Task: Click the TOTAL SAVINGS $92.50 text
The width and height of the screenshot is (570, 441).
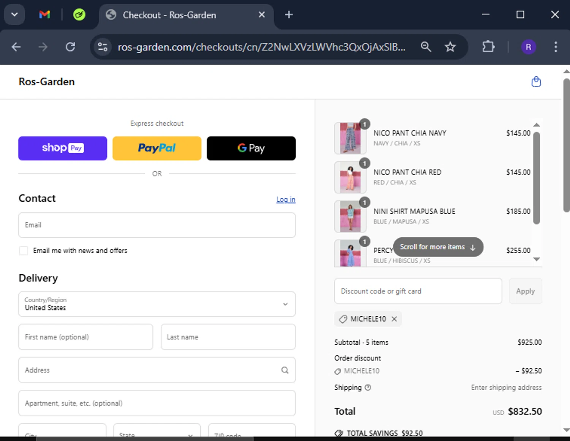Action: [x=385, y=433]
